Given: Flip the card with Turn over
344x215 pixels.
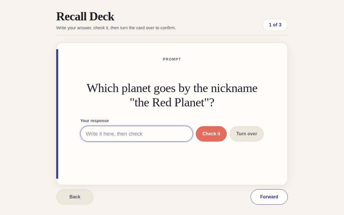Looking at the screenshot, I should [x=247, y=134].
